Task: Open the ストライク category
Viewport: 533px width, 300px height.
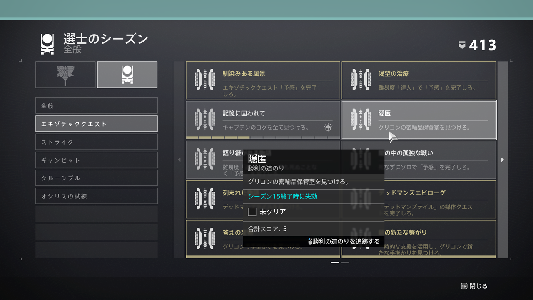Action: pos(97,142)
